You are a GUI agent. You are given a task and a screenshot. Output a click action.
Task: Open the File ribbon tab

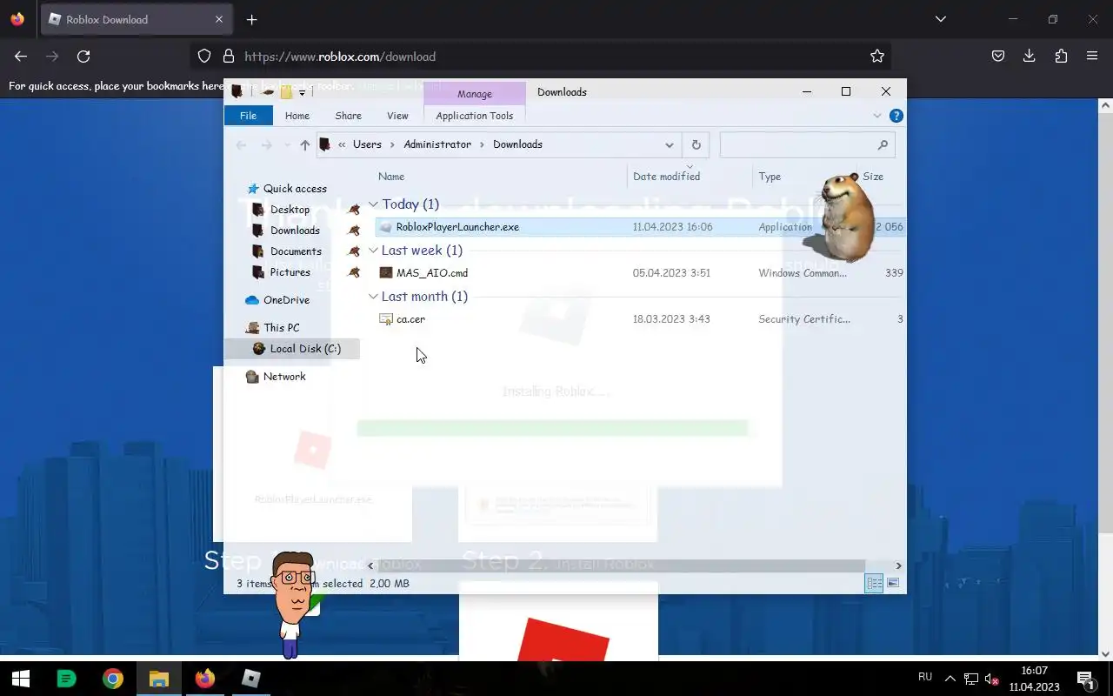pos(248,116)
